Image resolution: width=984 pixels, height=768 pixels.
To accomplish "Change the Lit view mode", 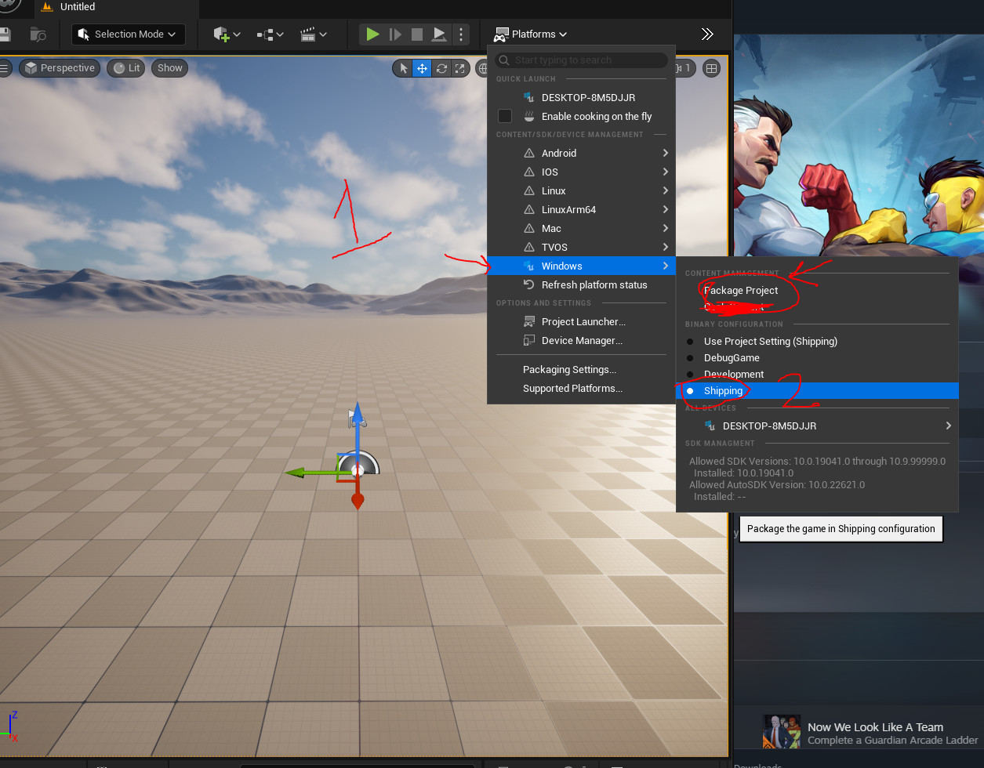I will click(x=127, y=68).
